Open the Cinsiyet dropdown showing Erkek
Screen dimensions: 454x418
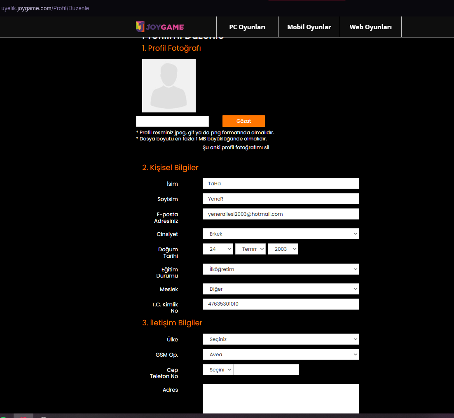coord(281,234)
